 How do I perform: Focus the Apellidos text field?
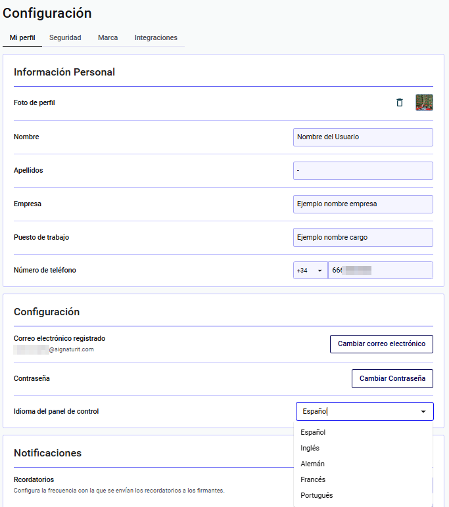click(363, 170)
